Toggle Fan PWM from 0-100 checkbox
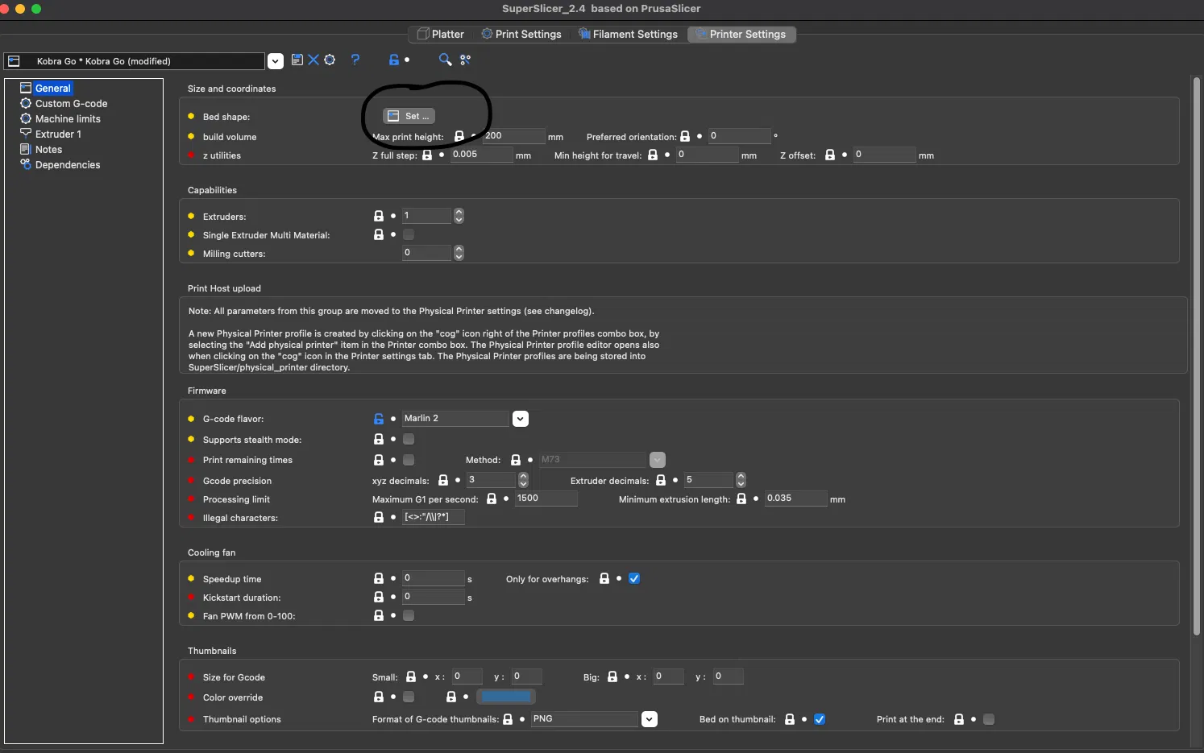 click(409, 615)
